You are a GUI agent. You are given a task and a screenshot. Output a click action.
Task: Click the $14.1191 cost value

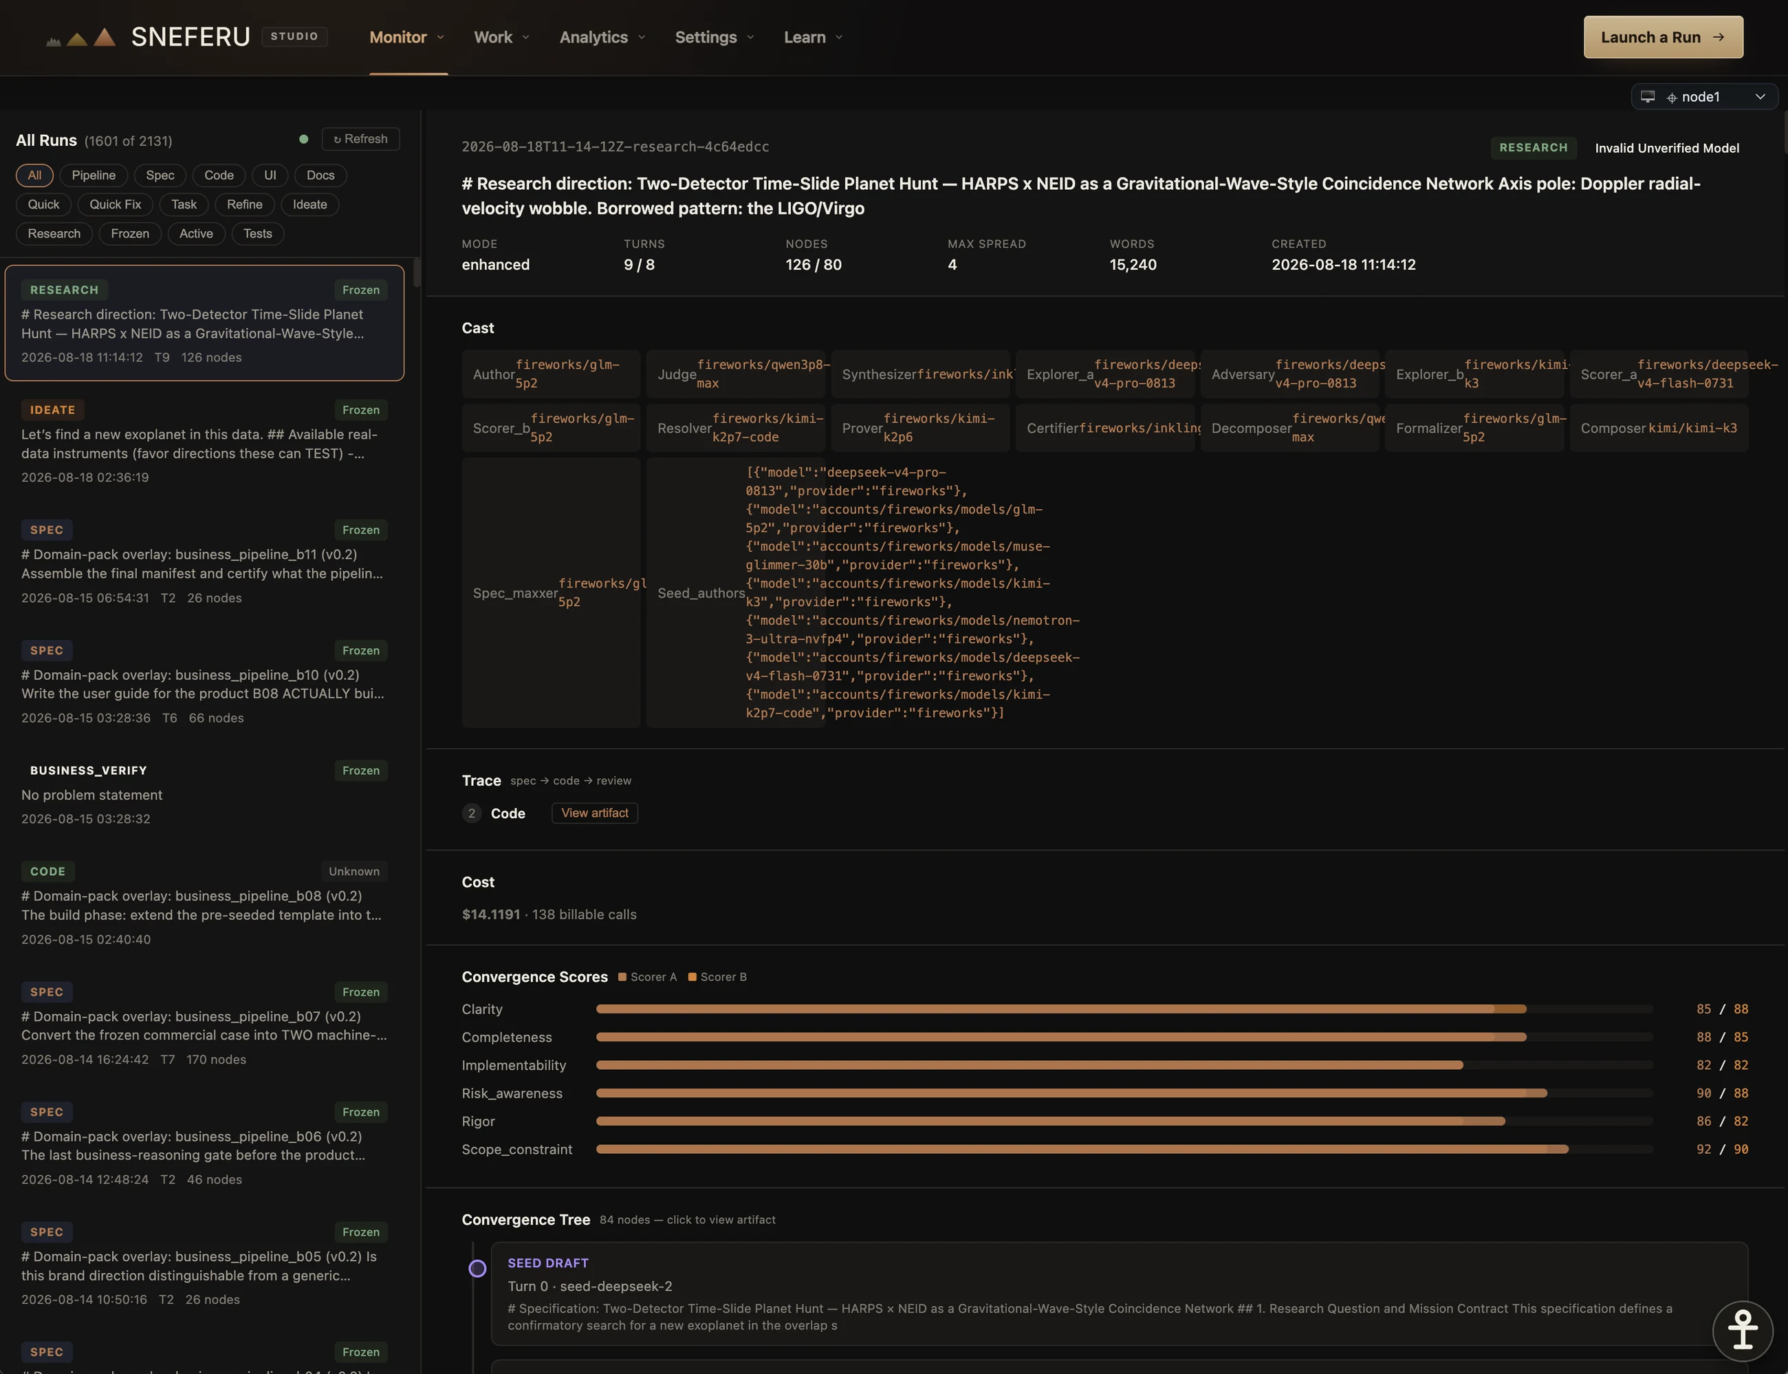[x=490, y=914]
